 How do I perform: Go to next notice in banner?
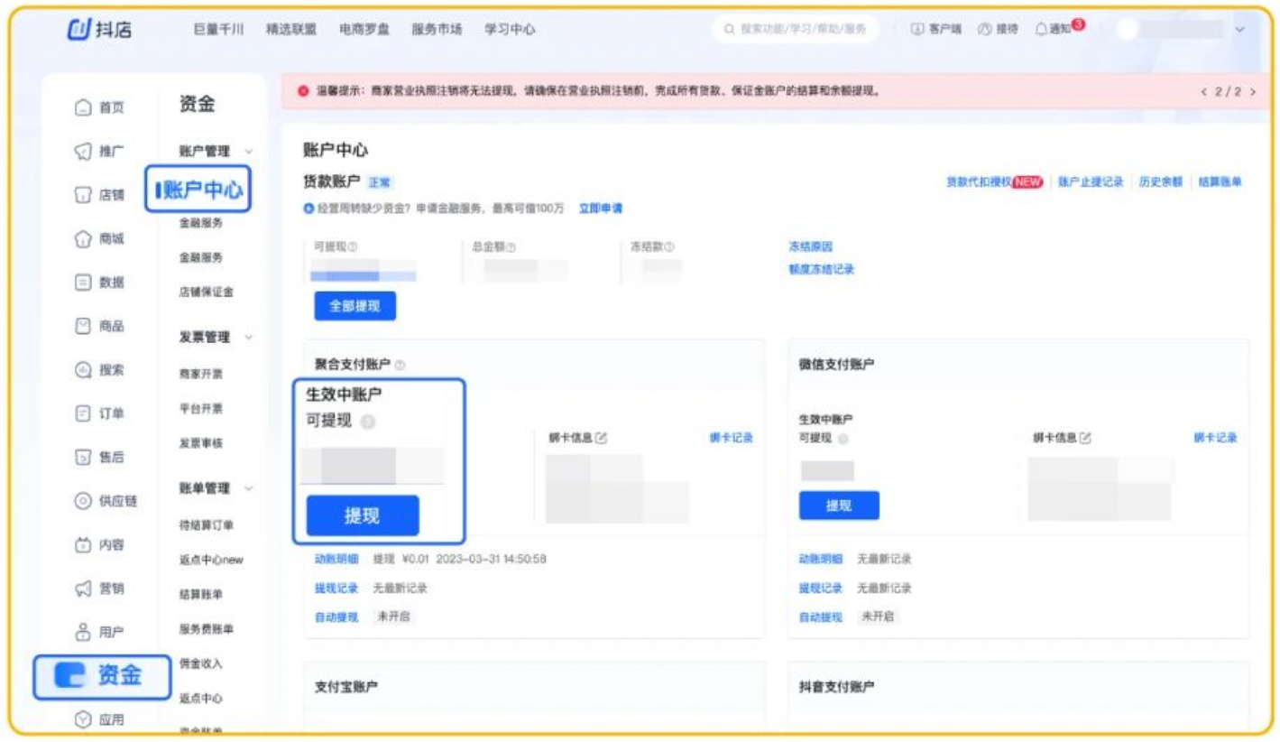coord(1253,92)
